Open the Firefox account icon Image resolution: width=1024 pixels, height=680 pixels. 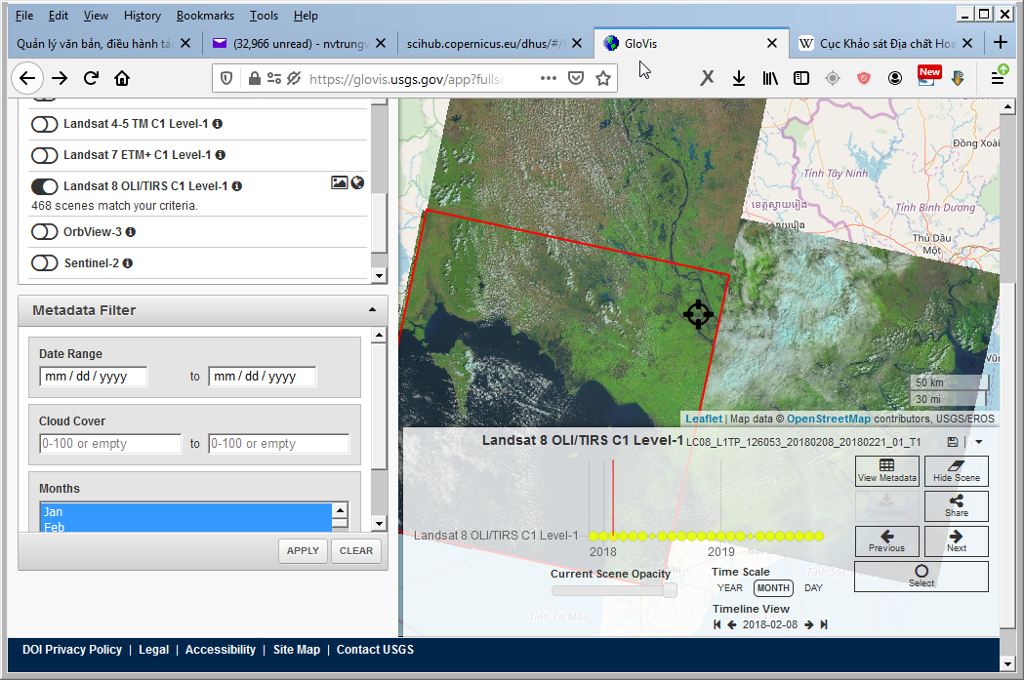pos(895,78)
